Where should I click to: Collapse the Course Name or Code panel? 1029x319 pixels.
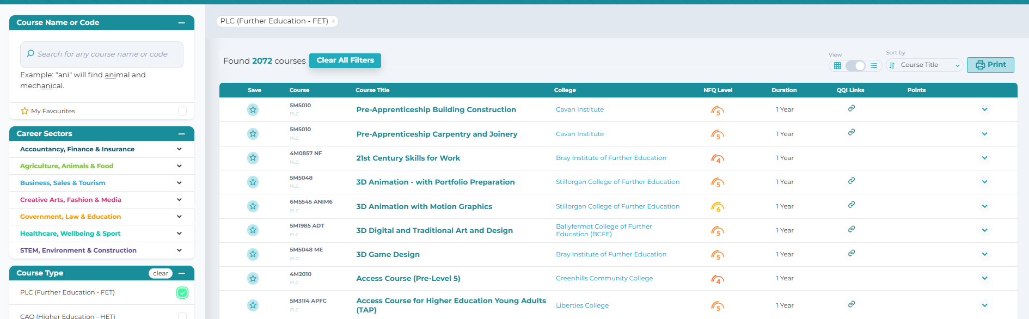click(182, 23)
